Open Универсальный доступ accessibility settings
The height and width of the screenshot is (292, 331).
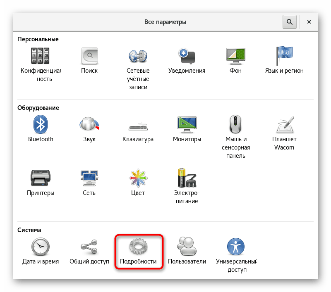(x=236, y=247)
